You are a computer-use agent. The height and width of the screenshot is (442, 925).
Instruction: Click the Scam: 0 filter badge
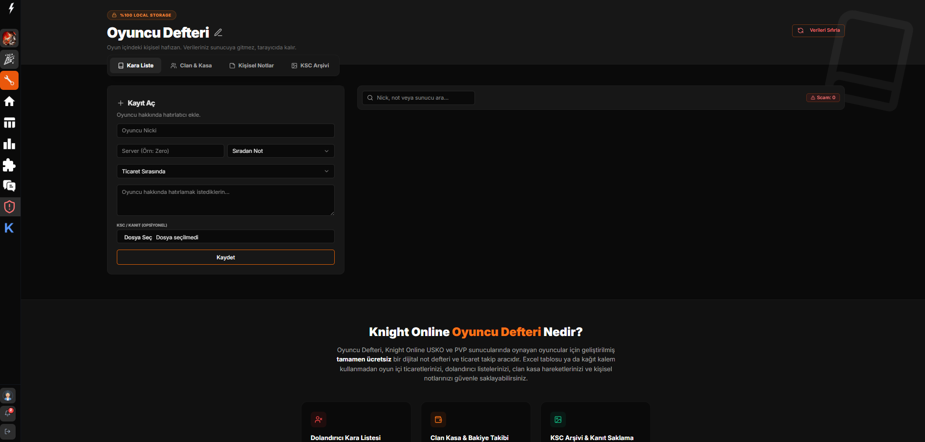[x=823, y=98]
